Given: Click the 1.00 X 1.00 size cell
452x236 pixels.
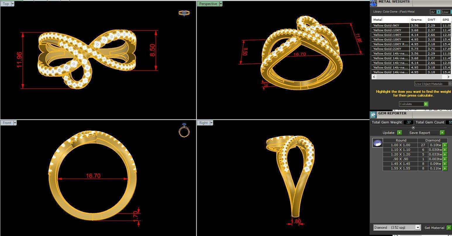Looking at the screenshot, I should tap(401, 145).
